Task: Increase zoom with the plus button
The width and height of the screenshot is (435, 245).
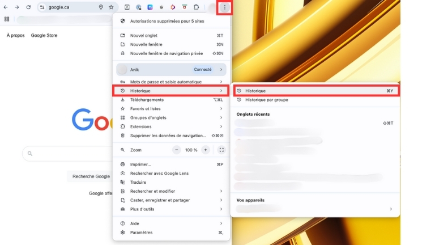Action: point(206,150)
